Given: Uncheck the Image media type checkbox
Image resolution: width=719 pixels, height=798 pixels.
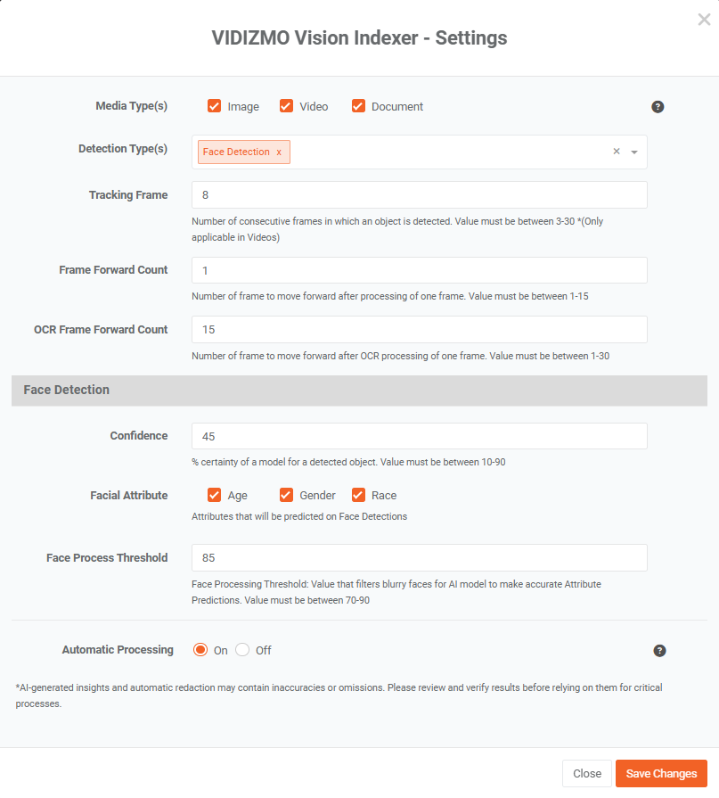Looking at the screenshot, I should pyautogui.click(x=215, y=106).
